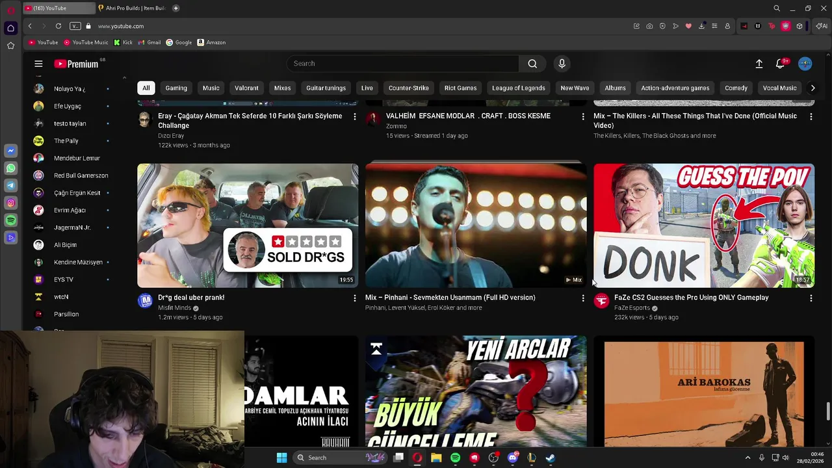The image size is (832, 468).
Task: Open WhatsApp in the Opera sidebar
Action: pos(11,168)
